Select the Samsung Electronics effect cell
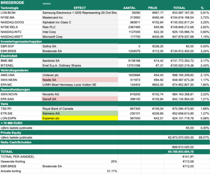 pyautogui.click(x=80, y=13)
